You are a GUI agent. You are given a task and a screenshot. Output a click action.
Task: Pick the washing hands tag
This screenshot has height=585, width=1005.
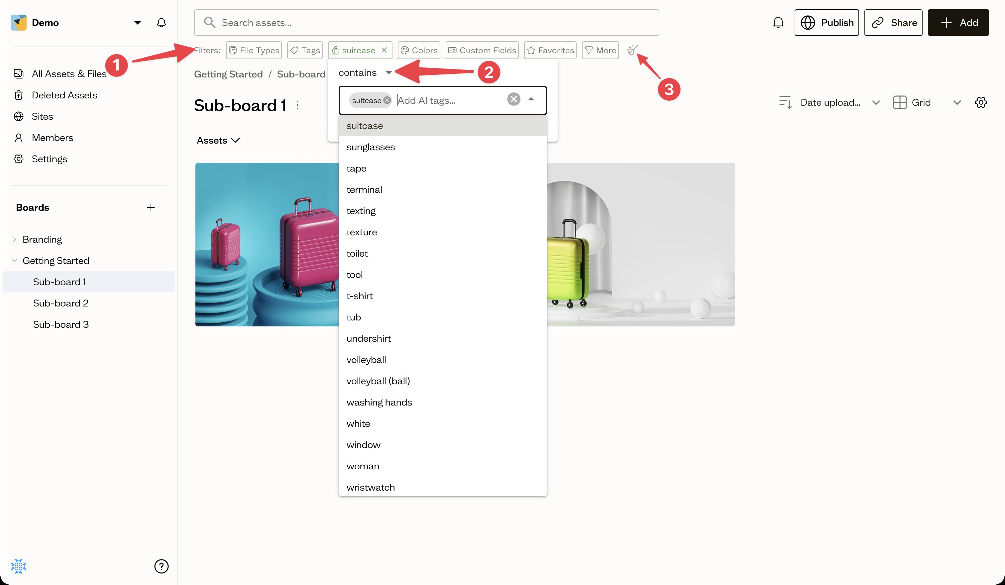tap(442, 403)
